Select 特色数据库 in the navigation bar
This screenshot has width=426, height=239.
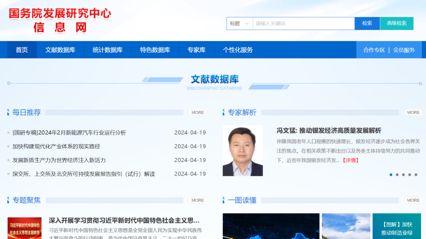coord(155,50)
